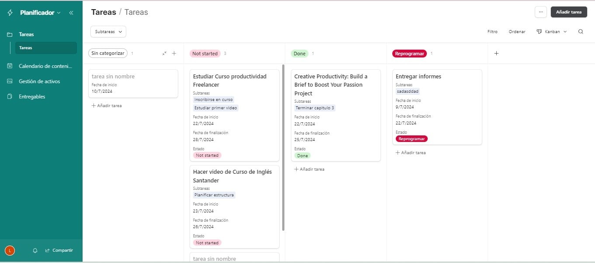The width and height of the screenshot is (595, 263).
Task: Click the 10/7/2024 start date
Action: (102, 91)
